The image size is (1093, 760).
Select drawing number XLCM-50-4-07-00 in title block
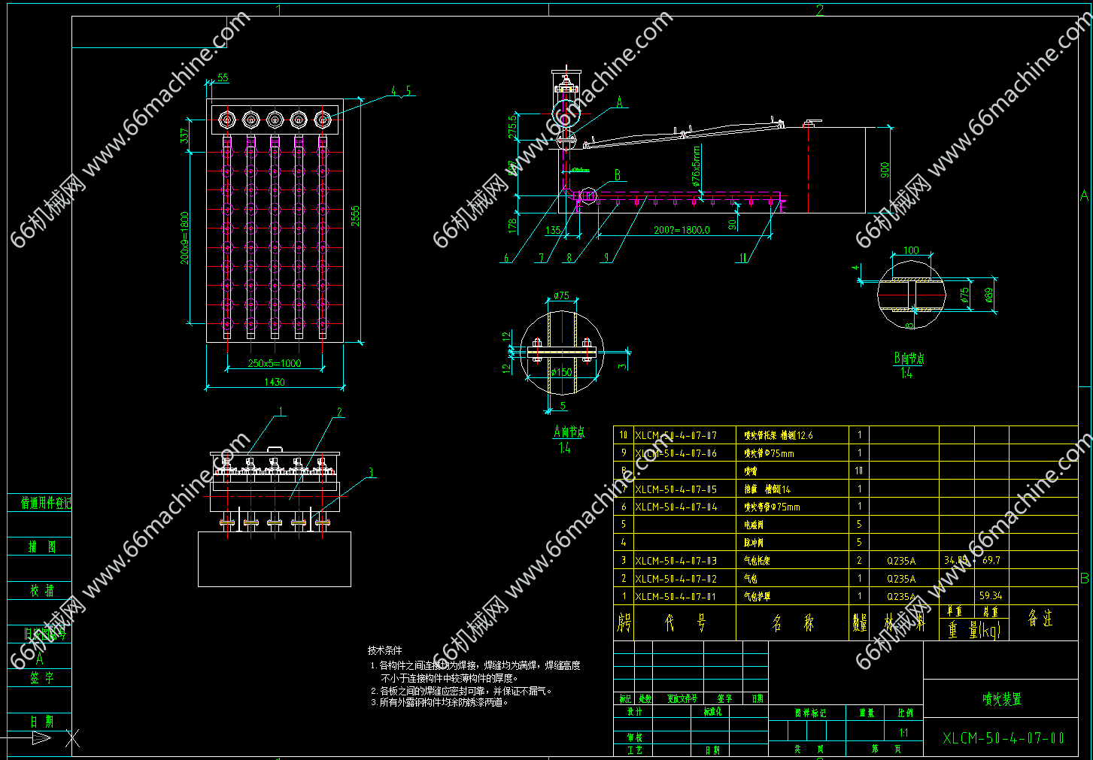point(1003,738)
